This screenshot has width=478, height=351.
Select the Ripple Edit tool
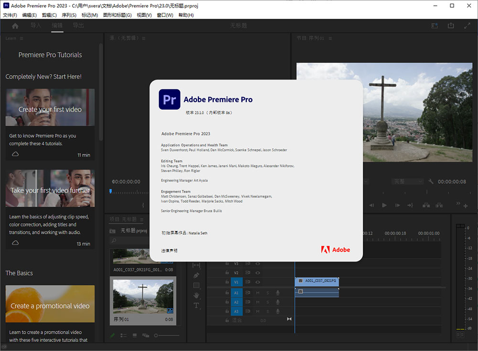click(196, 264)
